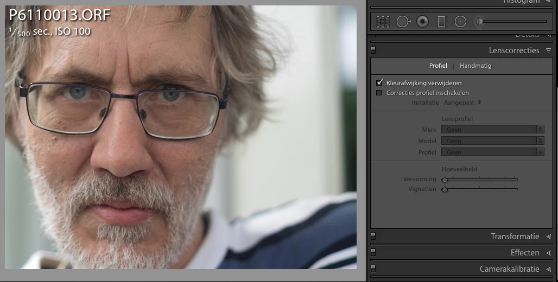Click the Vignetten slider handle

point(445,189)
